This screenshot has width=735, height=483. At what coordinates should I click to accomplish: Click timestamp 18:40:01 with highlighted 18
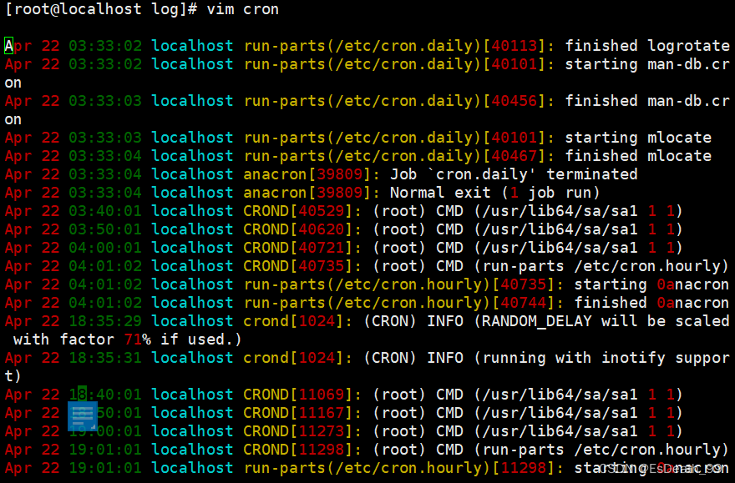105,395
